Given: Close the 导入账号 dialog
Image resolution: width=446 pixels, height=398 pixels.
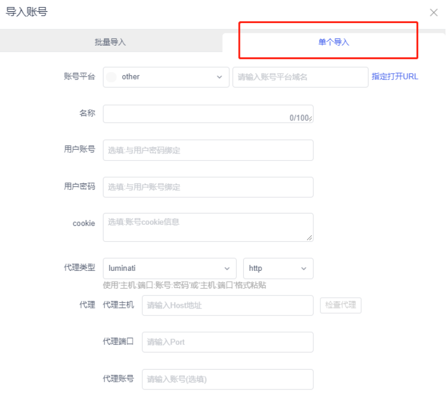Looking at the screenshot, I should click(x=434, y=12).
